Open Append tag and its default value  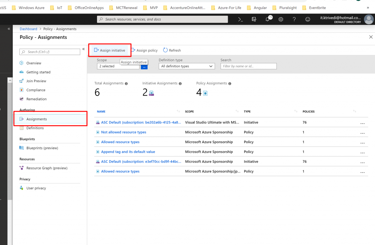[x=128, y=152]
